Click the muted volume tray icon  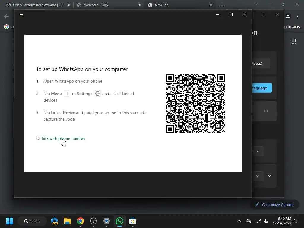click(266, 221)
